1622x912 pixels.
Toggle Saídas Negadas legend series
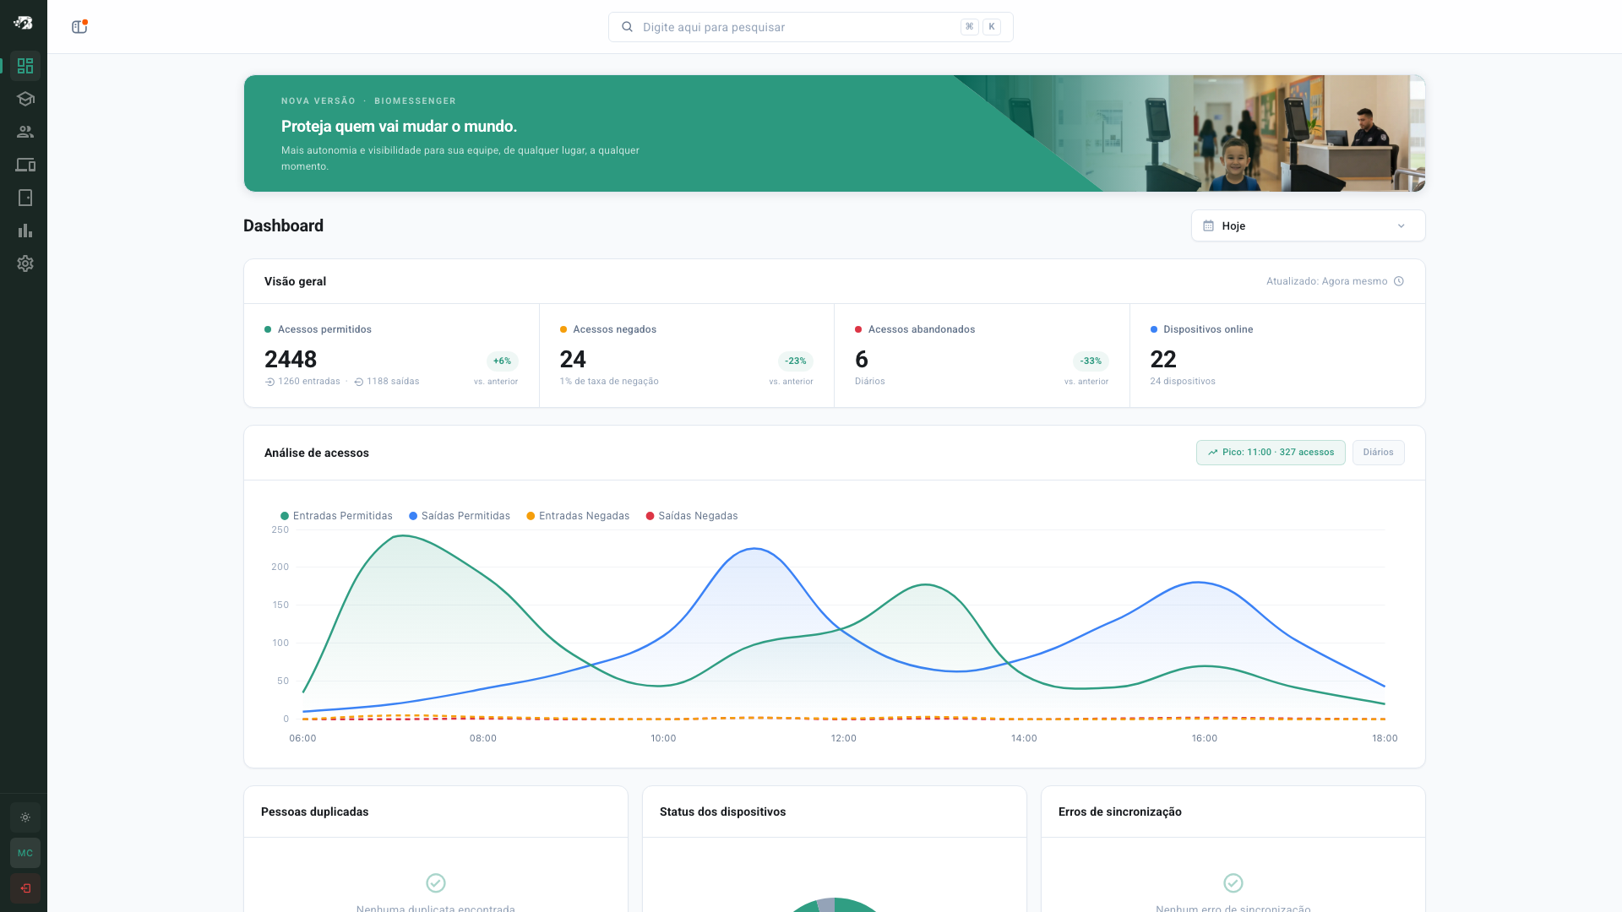point(692,516)
